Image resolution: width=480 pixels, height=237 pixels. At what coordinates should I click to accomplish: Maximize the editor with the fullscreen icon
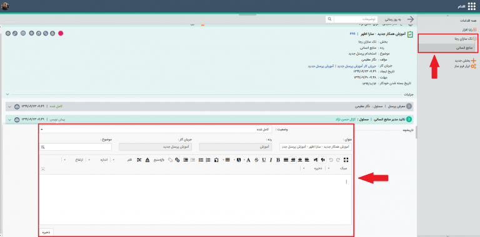[346, 160]
